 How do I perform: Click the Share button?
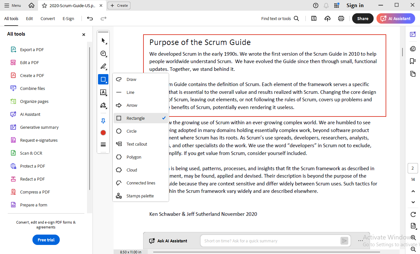pyautogui.click(x=363, y=19)
